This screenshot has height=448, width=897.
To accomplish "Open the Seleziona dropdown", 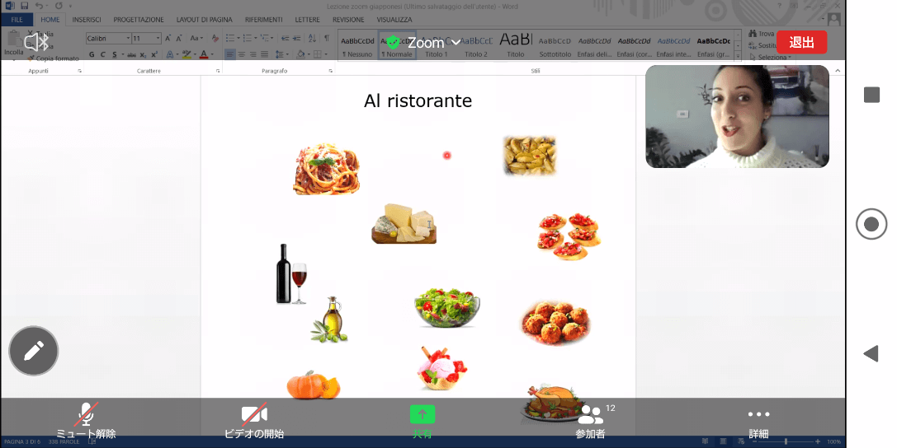I will pos(770,57).
